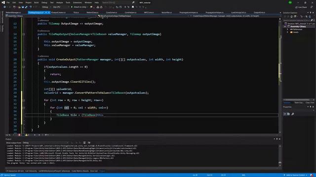Click the Live Share button
The image size is (316, 177).
click(301, 7)
